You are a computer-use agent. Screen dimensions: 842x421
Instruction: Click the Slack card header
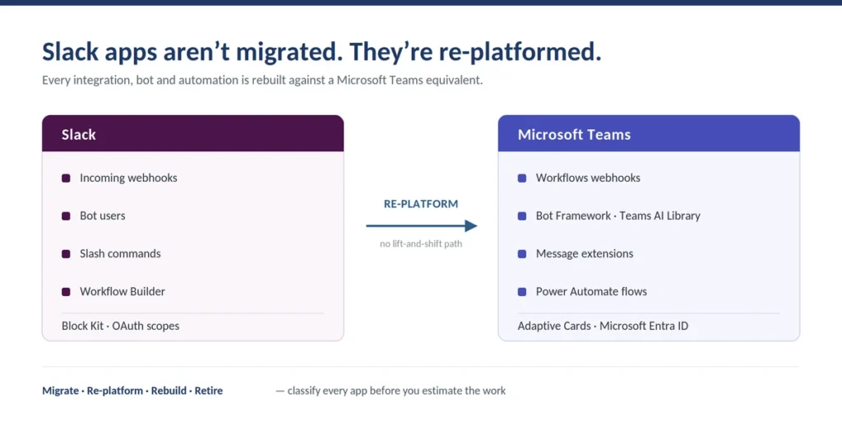[x=192, y=134]
